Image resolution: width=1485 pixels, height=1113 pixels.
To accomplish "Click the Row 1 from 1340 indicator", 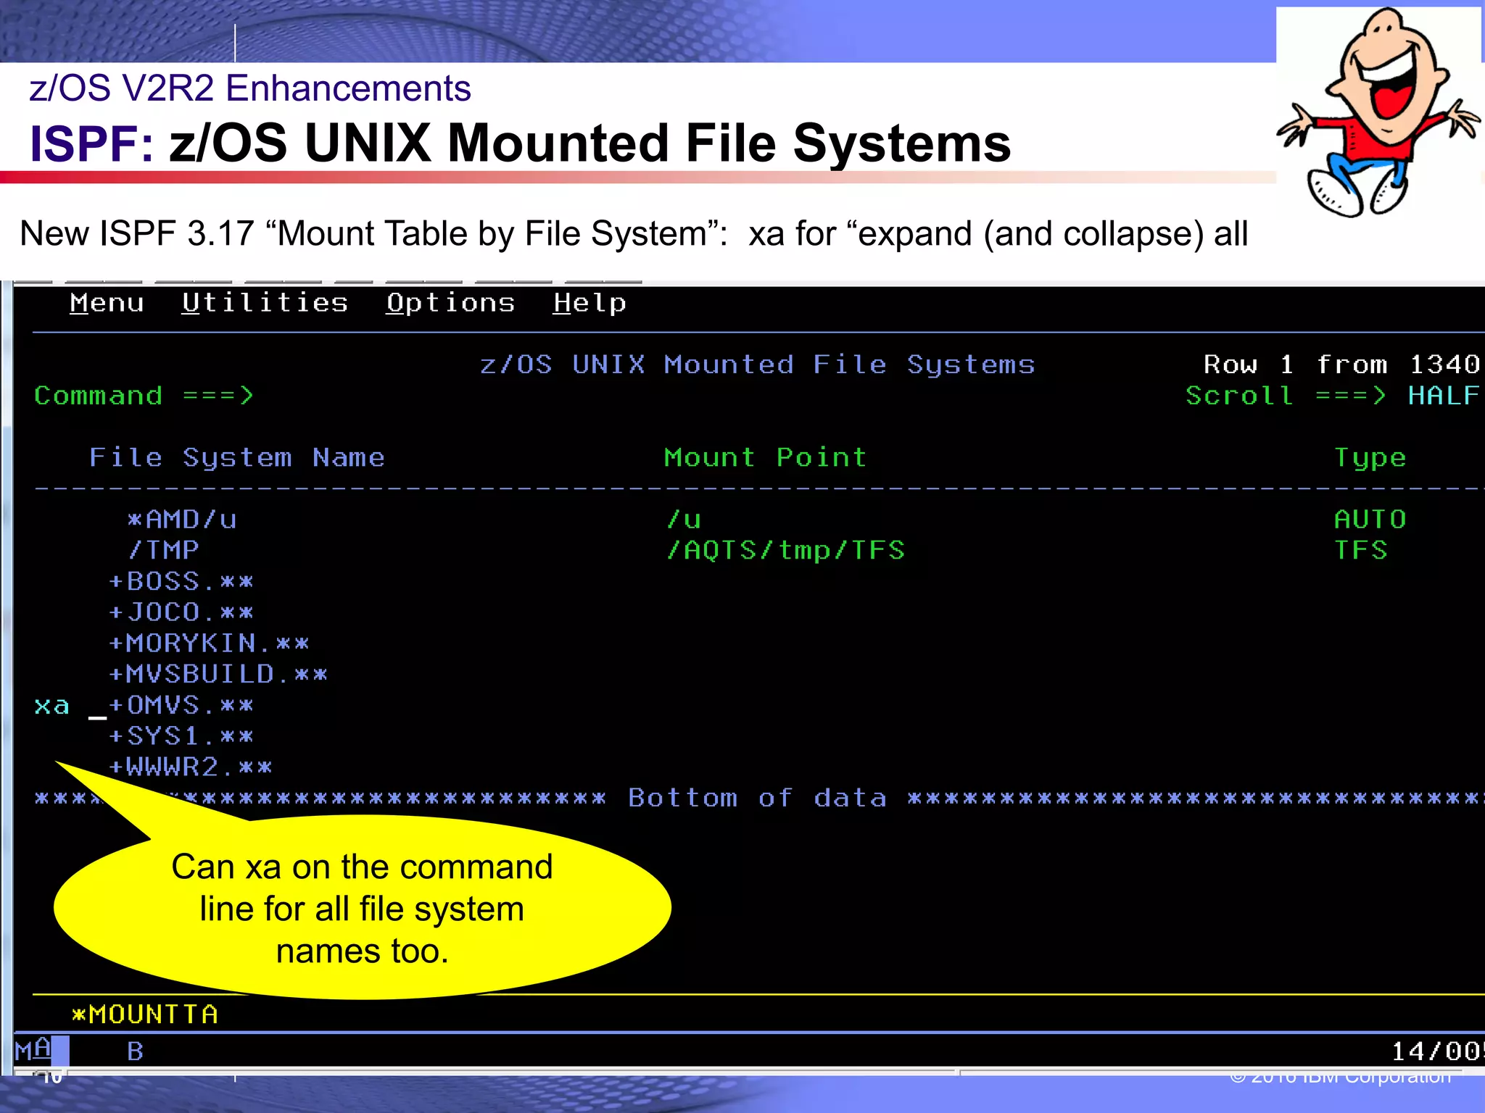I will (1341, 364).
